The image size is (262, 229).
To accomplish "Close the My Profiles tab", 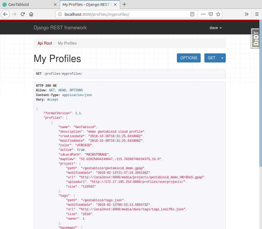I will (x=115, y=5).
